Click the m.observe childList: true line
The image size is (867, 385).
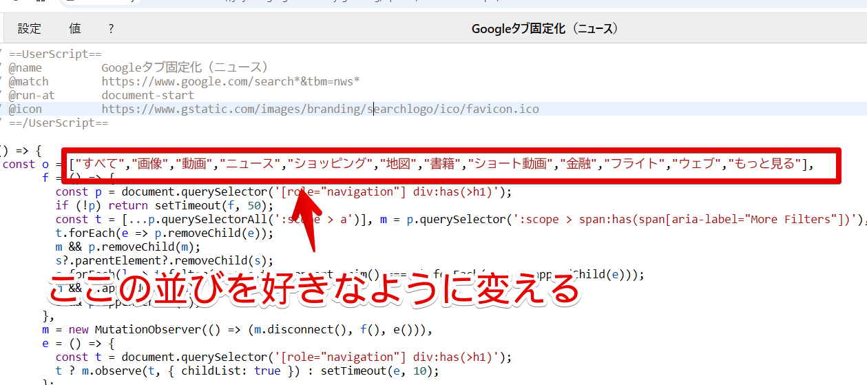(x=247, y=371)
